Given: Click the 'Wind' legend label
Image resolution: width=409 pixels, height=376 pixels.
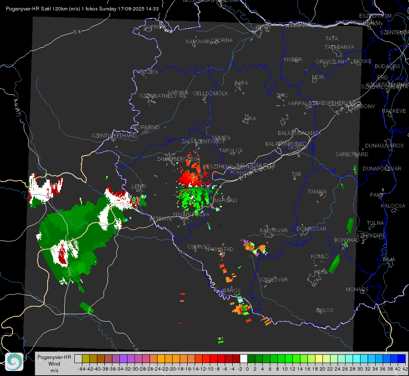Looking at the screenshot, I should coord(54,364).
